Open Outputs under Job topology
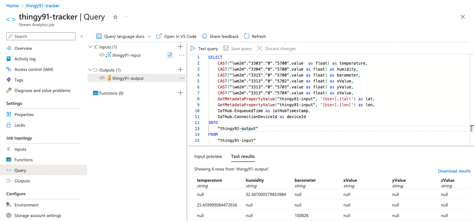 click(x=22, y=181)
